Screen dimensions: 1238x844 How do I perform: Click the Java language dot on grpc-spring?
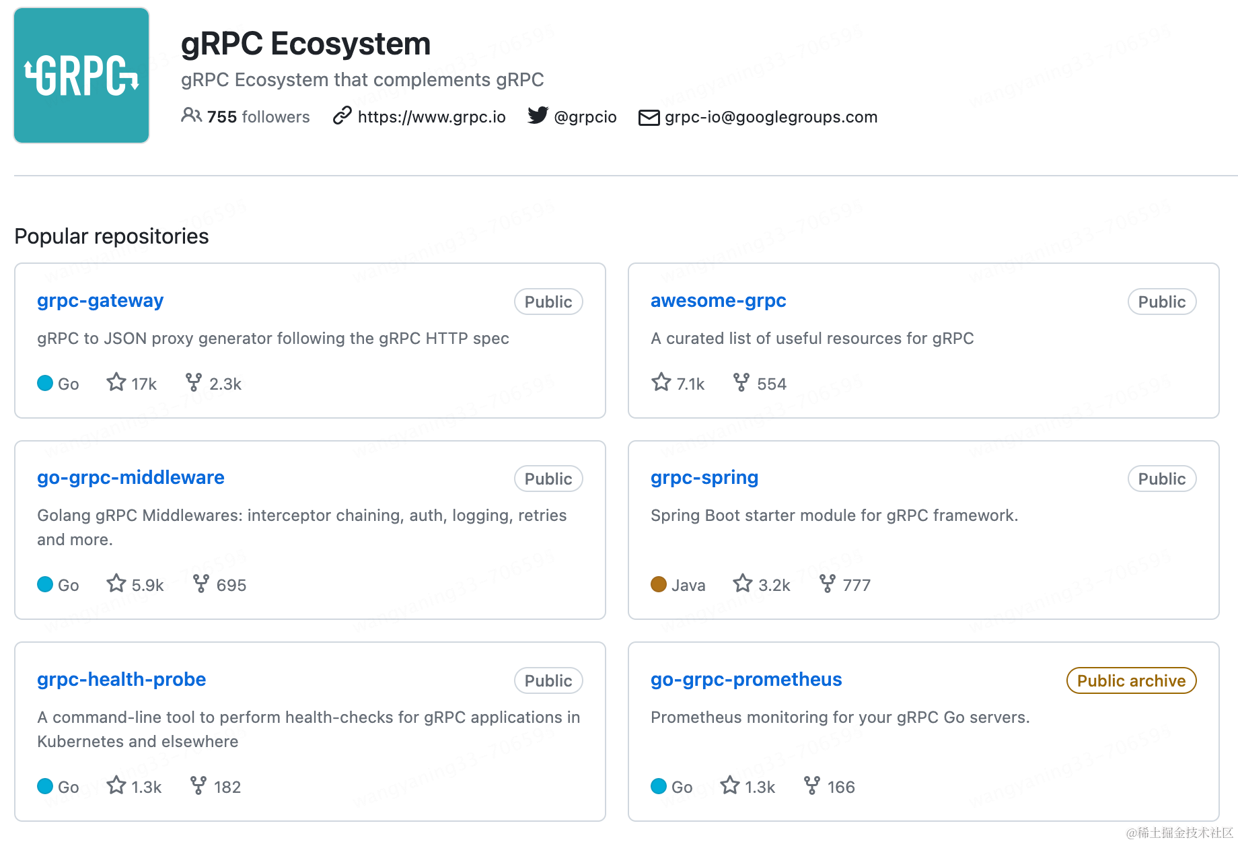659,584
